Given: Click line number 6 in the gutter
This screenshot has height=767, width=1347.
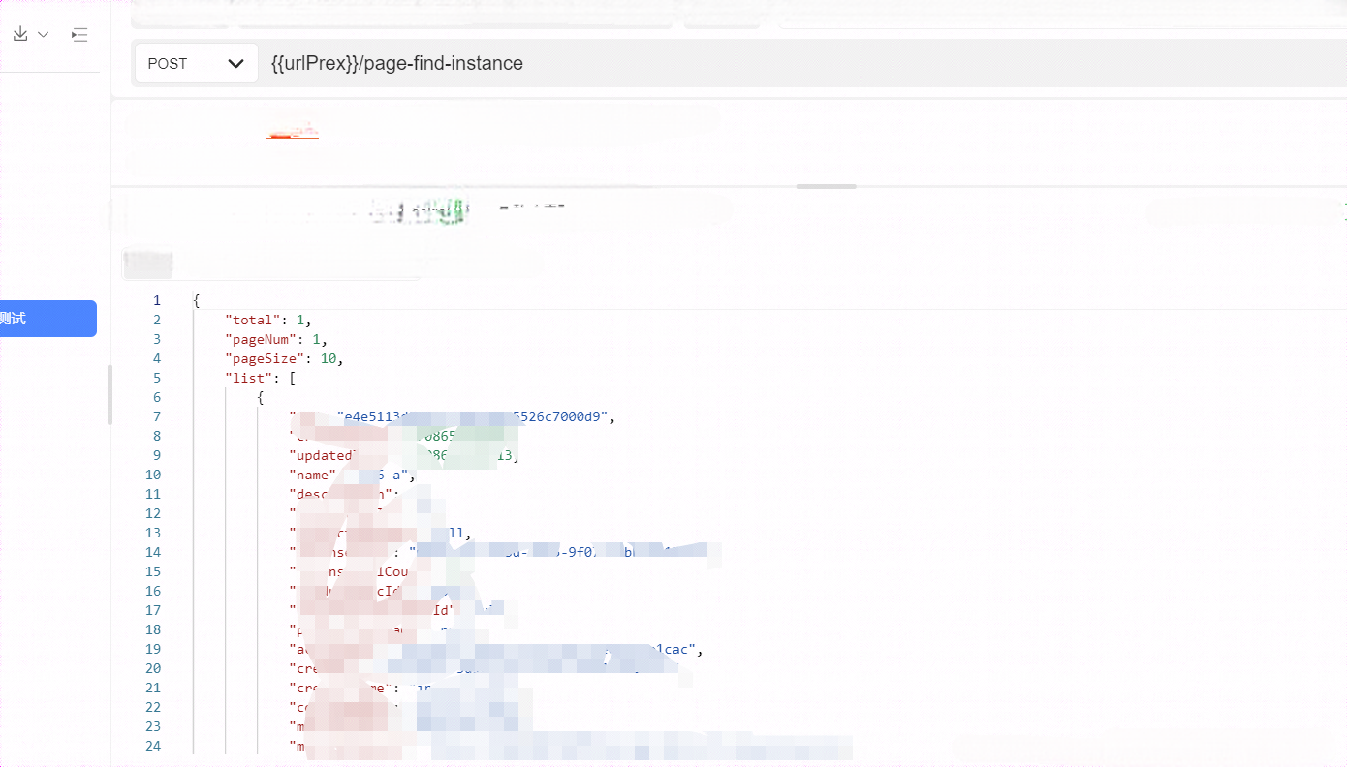Looking at the screenshot, I should point(157,397).
